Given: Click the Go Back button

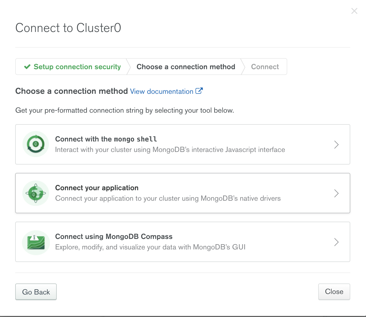Looking at the screenshot, I should 36,292.
